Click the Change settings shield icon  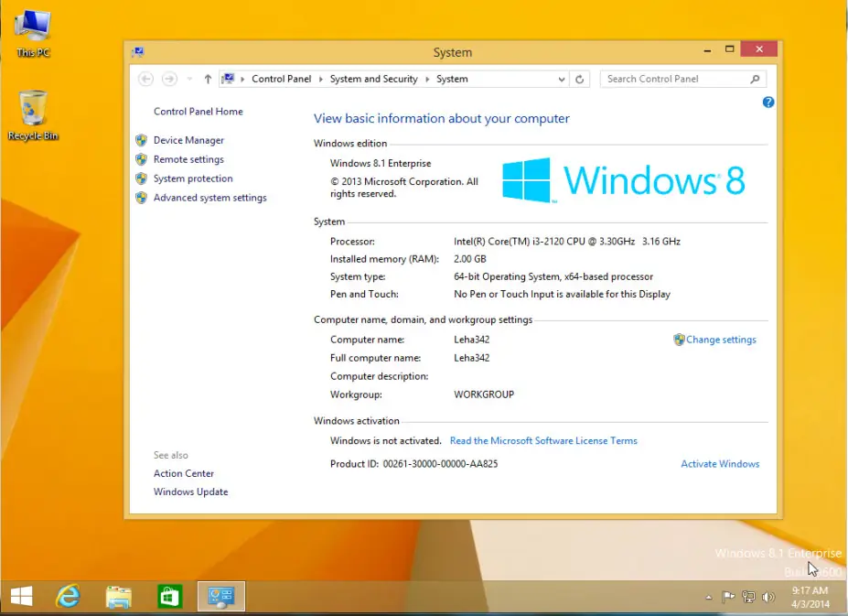tap(679, 340)
